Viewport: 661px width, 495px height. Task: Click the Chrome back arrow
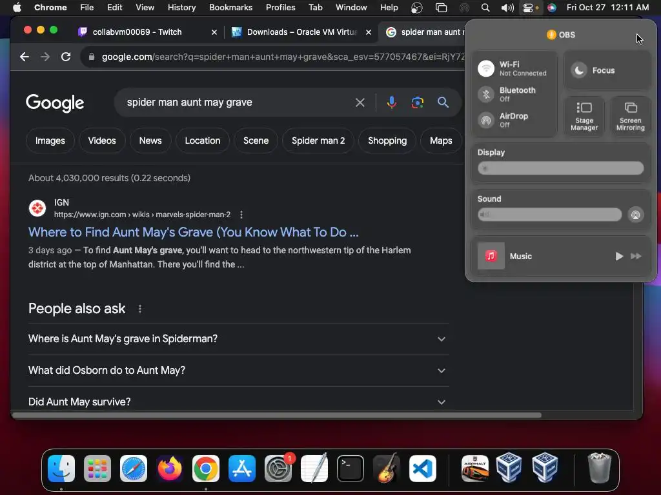coord(25,57)
